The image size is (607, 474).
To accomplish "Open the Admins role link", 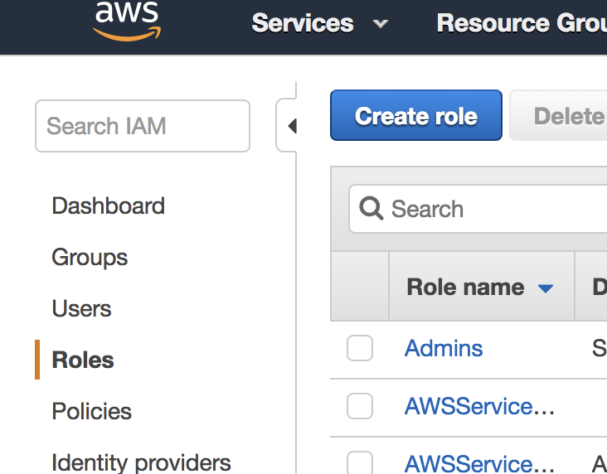I will pos(444,348).
